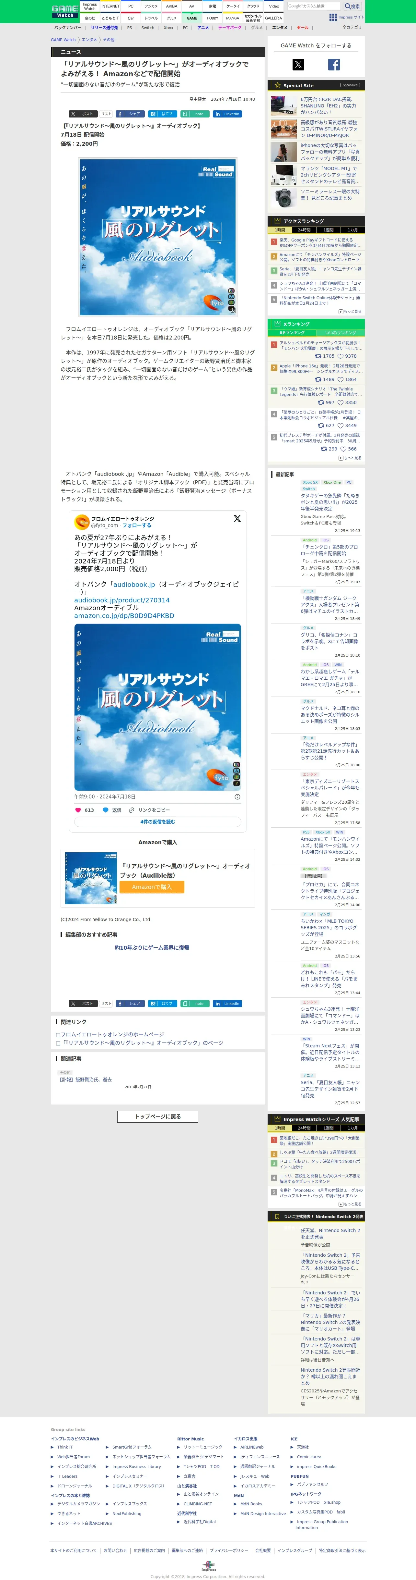The image size is (416, 1580).
Task: Select 24時間 tab in Impress Watchシリーズ 人気記事
Action: 304,1128
